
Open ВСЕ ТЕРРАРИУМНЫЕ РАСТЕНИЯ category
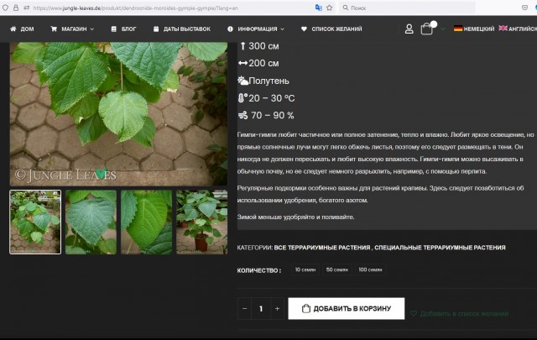(322, 248)
